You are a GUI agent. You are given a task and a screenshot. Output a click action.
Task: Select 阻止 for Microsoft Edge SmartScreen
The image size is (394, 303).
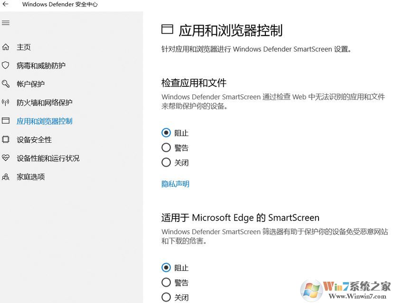click(166, 267)
